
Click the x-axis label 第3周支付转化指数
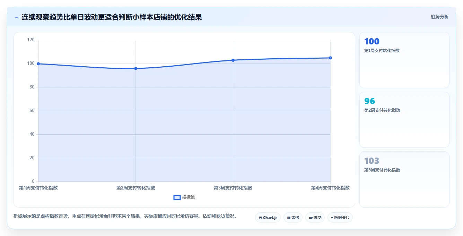point(233,188)
